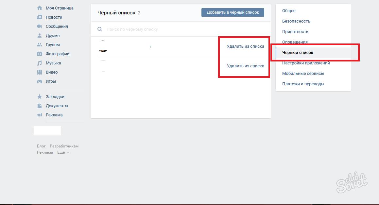This screenshot has height=205, width=379.
Task: Open the Новости newspaper icon
Action: coord(40,17)
